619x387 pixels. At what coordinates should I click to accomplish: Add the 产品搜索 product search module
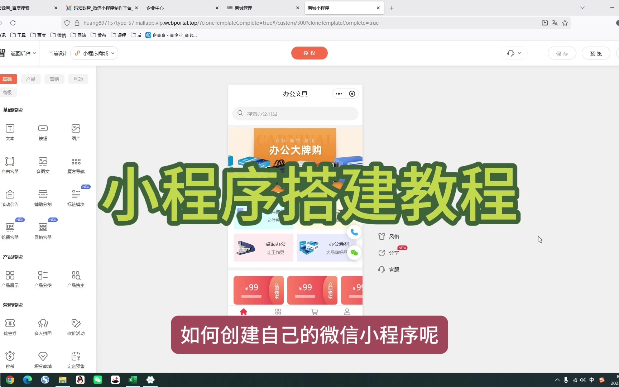(76, 279)
